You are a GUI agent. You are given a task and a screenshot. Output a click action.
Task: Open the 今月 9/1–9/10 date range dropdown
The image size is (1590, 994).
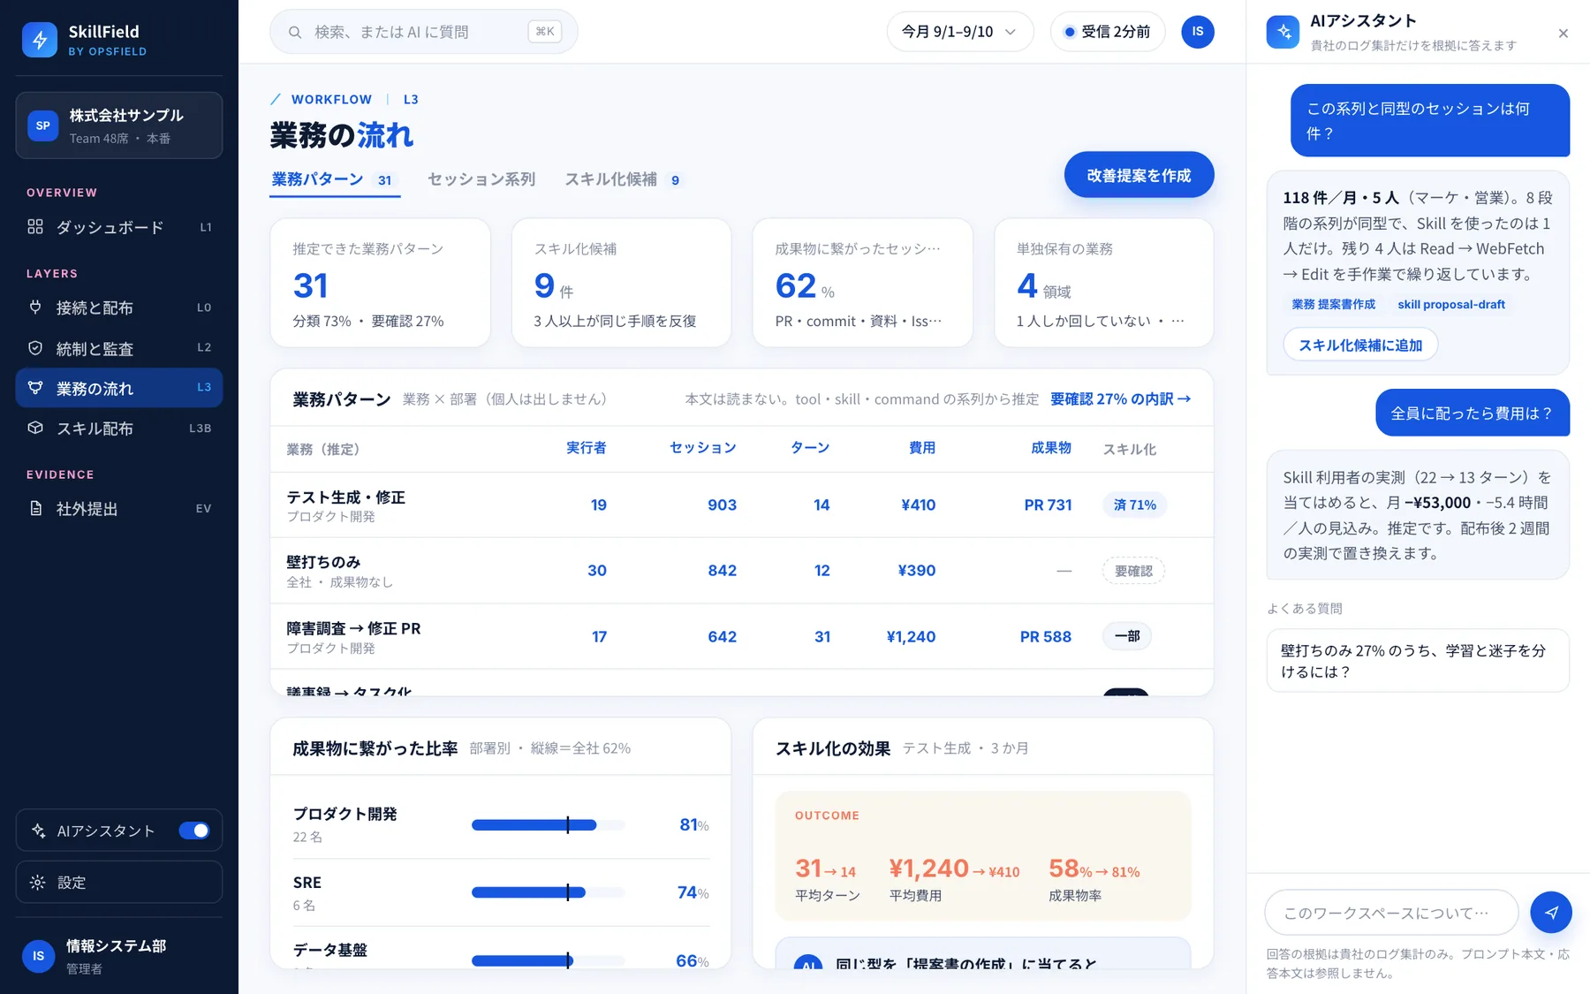point(959,32)
